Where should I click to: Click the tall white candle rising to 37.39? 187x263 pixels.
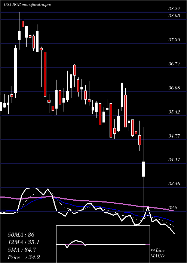[16, 71]
